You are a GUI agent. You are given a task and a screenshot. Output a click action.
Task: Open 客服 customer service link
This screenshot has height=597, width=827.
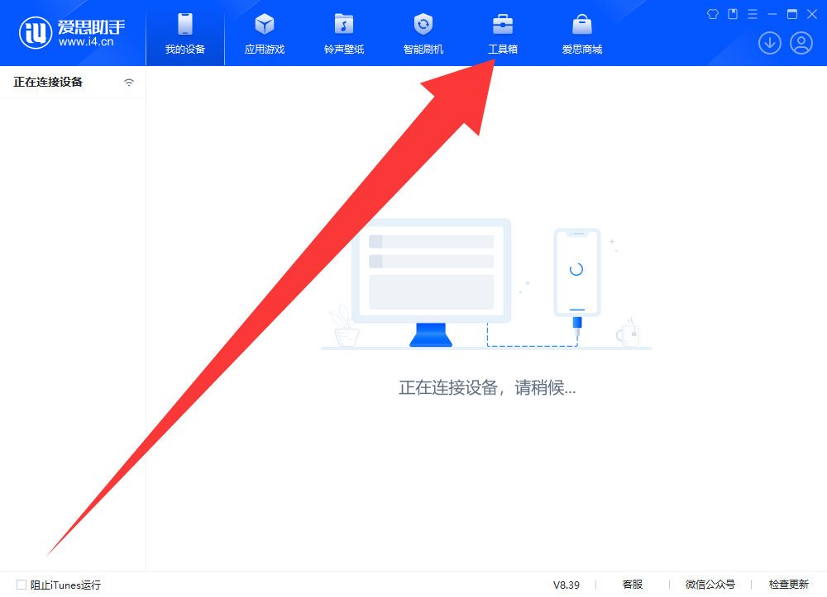click(632, 585)
